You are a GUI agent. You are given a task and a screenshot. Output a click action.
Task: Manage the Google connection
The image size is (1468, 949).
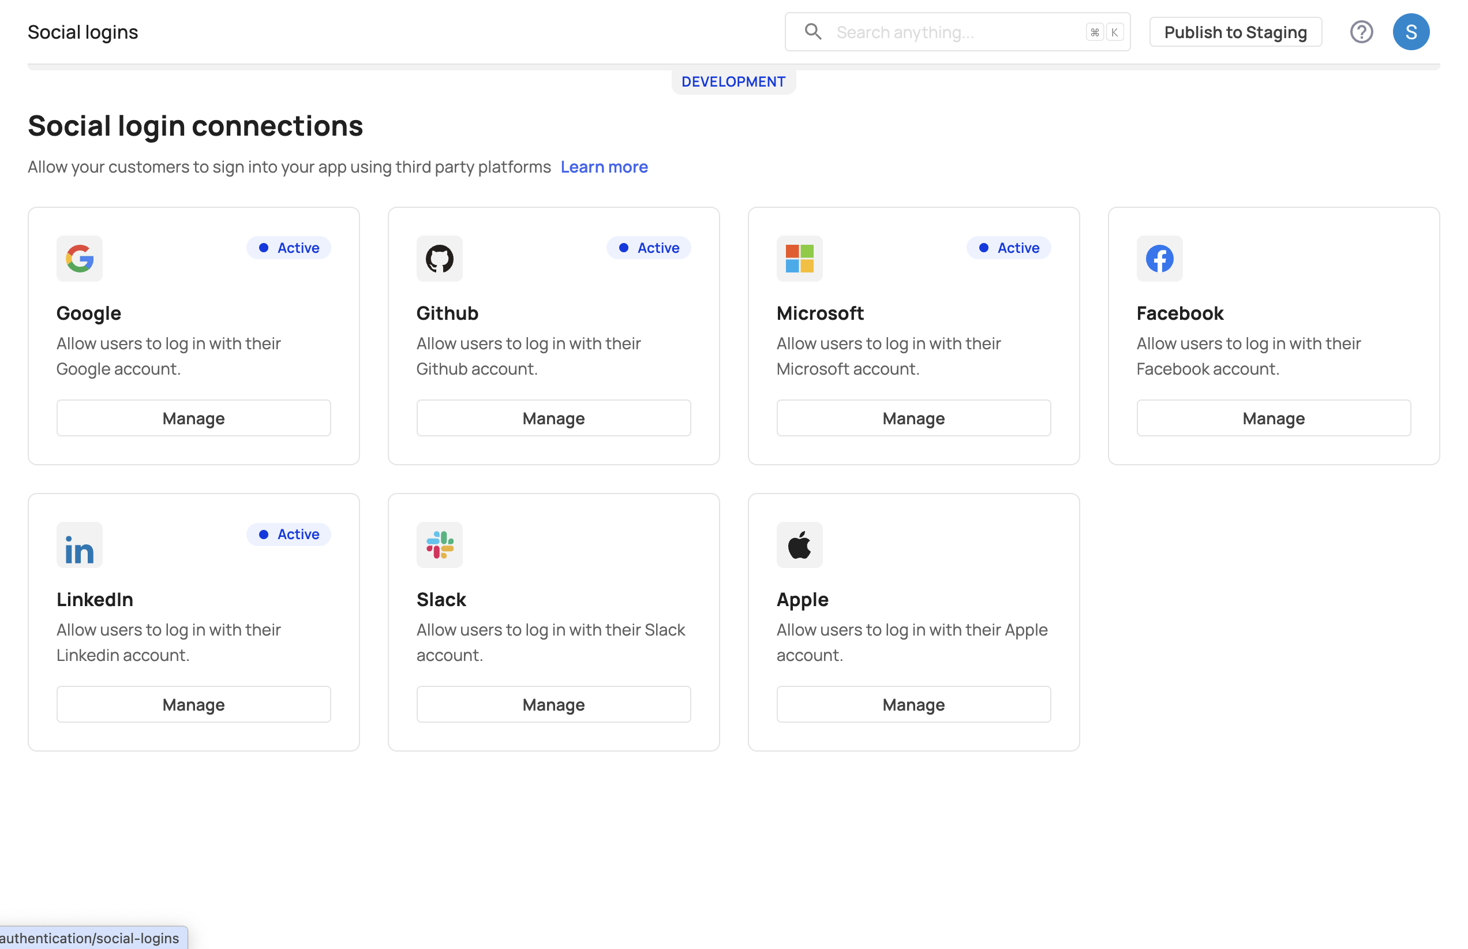coord(193,418)
